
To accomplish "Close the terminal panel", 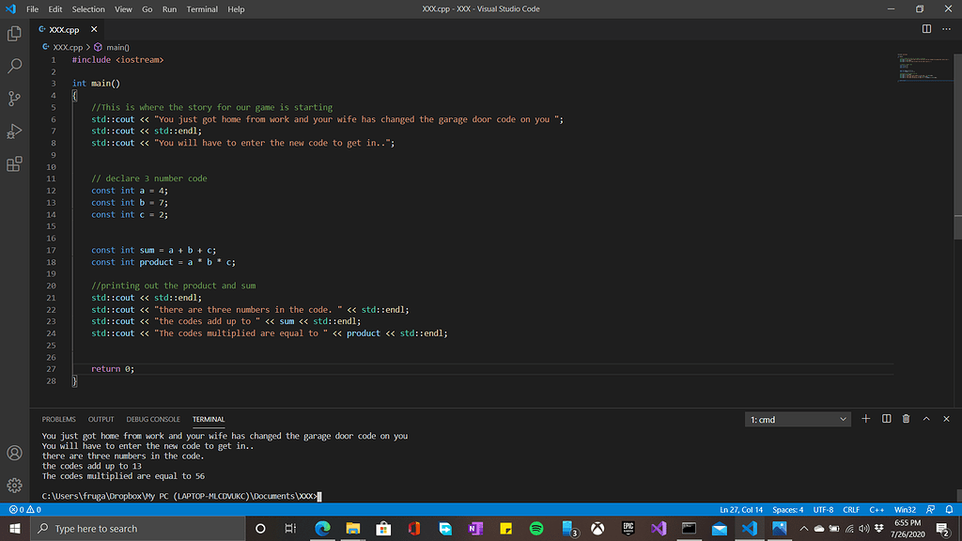I will [x=946, y=419].
